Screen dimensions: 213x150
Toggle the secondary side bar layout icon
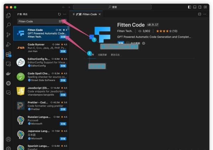(x=200, y=7)
